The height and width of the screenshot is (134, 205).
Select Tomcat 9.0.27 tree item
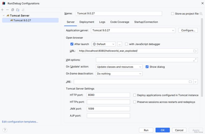pos(30,20)
